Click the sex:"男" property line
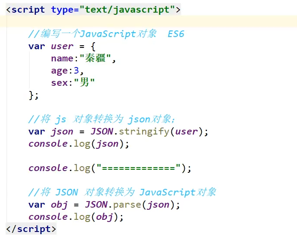This screenshot has height=252, width=297. 73,83
